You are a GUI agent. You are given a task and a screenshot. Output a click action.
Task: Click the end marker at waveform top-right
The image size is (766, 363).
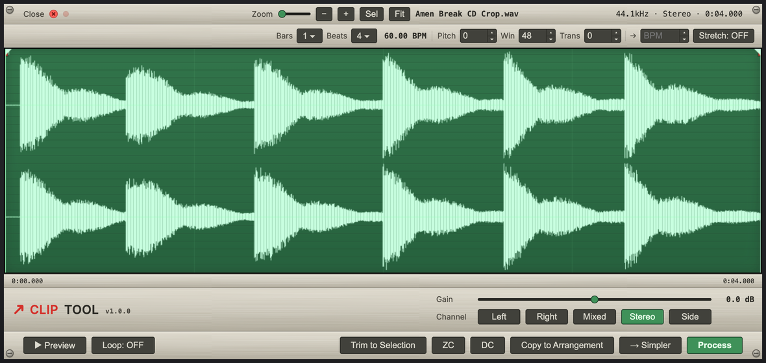[758, 53]
